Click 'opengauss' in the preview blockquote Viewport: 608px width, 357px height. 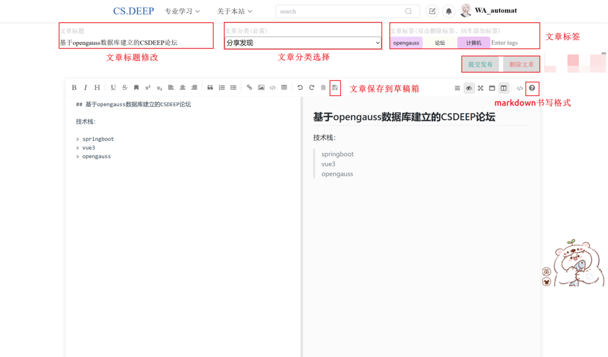click(337, 174)
